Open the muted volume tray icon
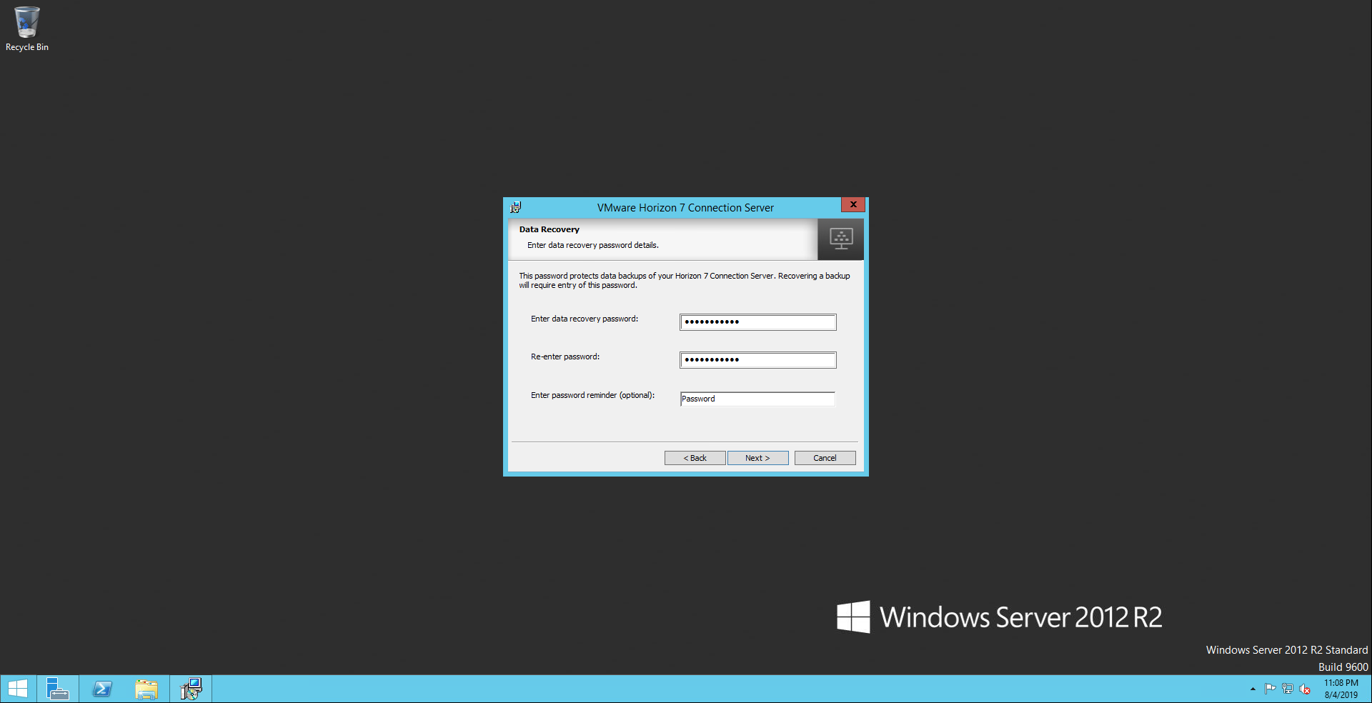 click(x=1305, y=689)
